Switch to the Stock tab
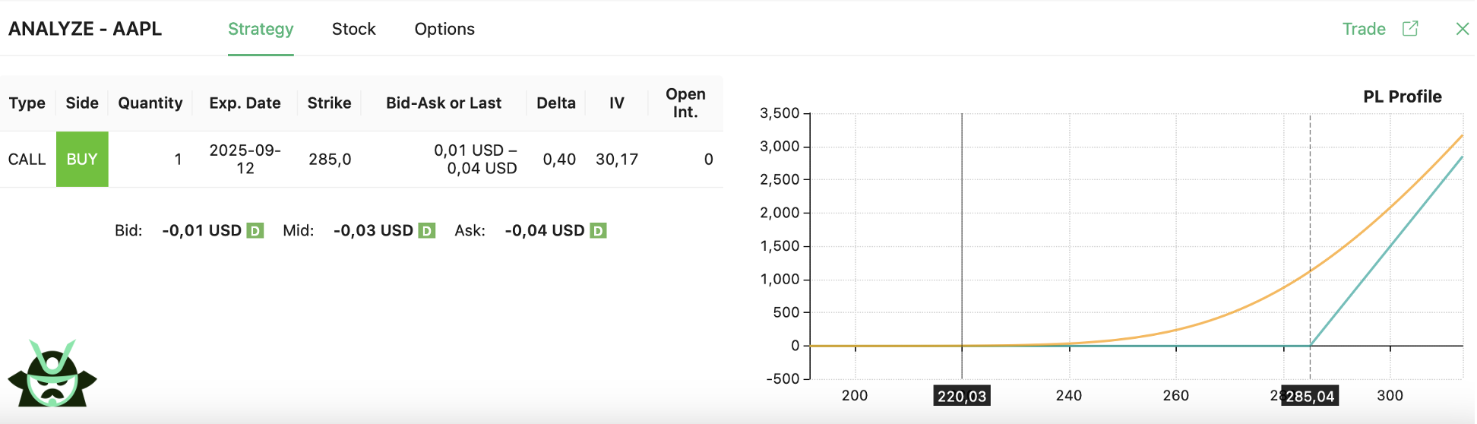This screenshot has height=424, width=1477. tap(353, 29)
